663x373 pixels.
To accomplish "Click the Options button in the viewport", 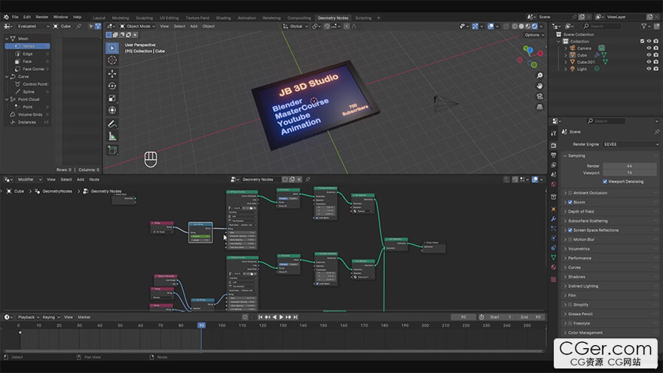I will pyautogui.click(x=533, y=35).
